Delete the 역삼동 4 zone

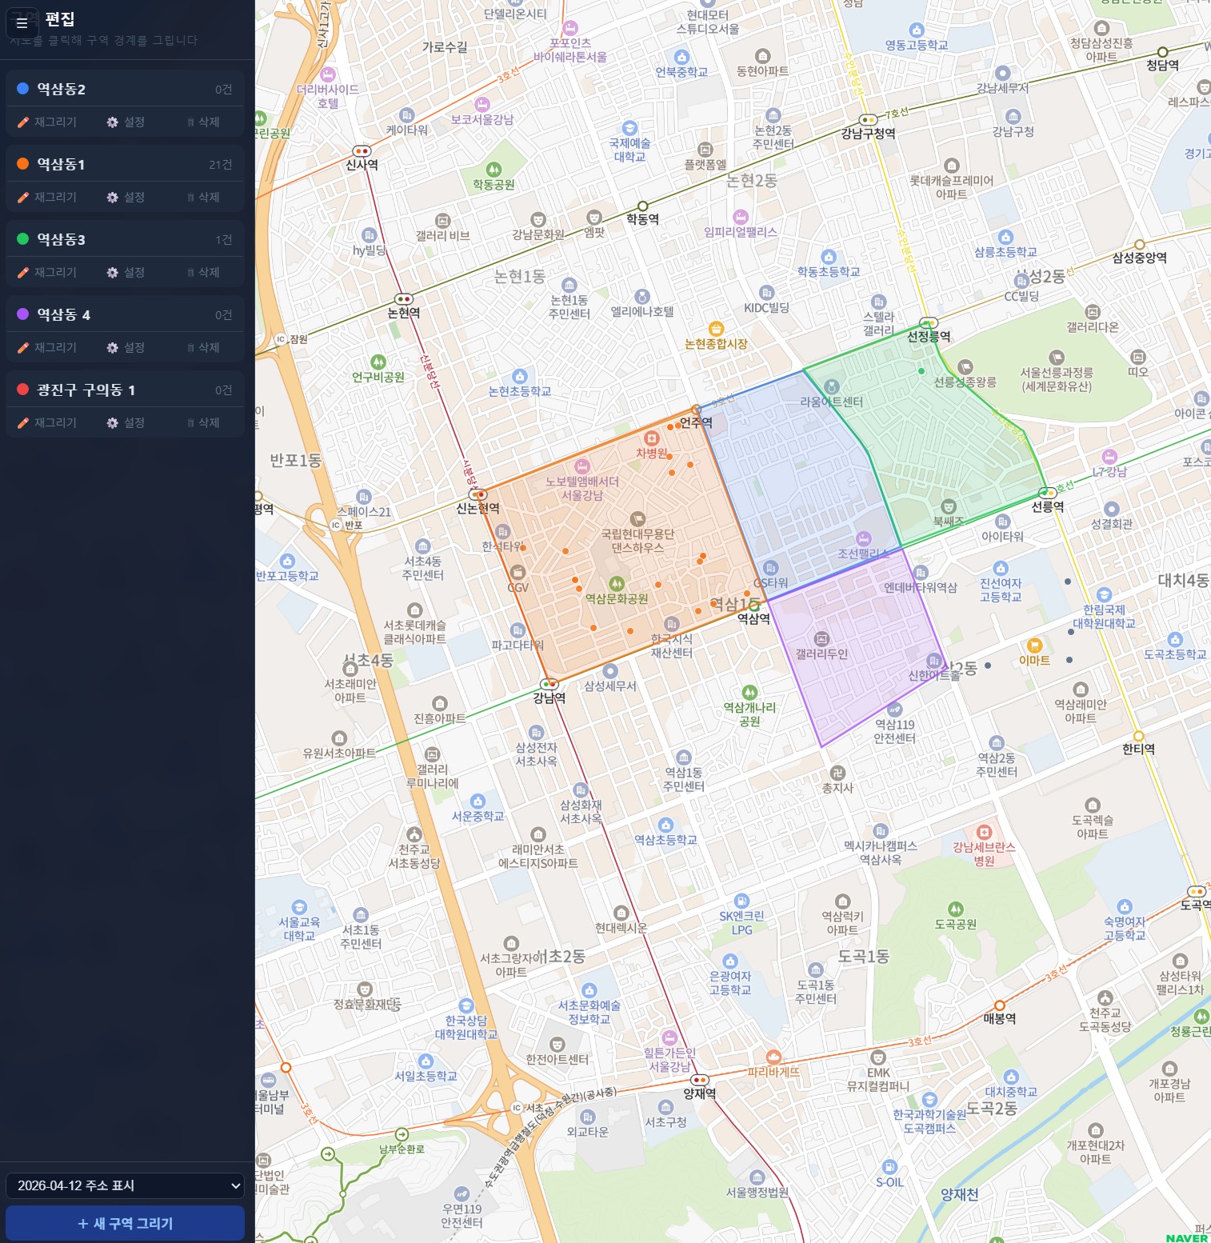(203, 348)
